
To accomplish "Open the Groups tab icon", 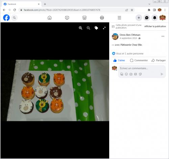I will pos(102,18).
